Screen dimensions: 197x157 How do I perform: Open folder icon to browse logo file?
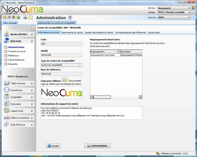pos(65,80)
